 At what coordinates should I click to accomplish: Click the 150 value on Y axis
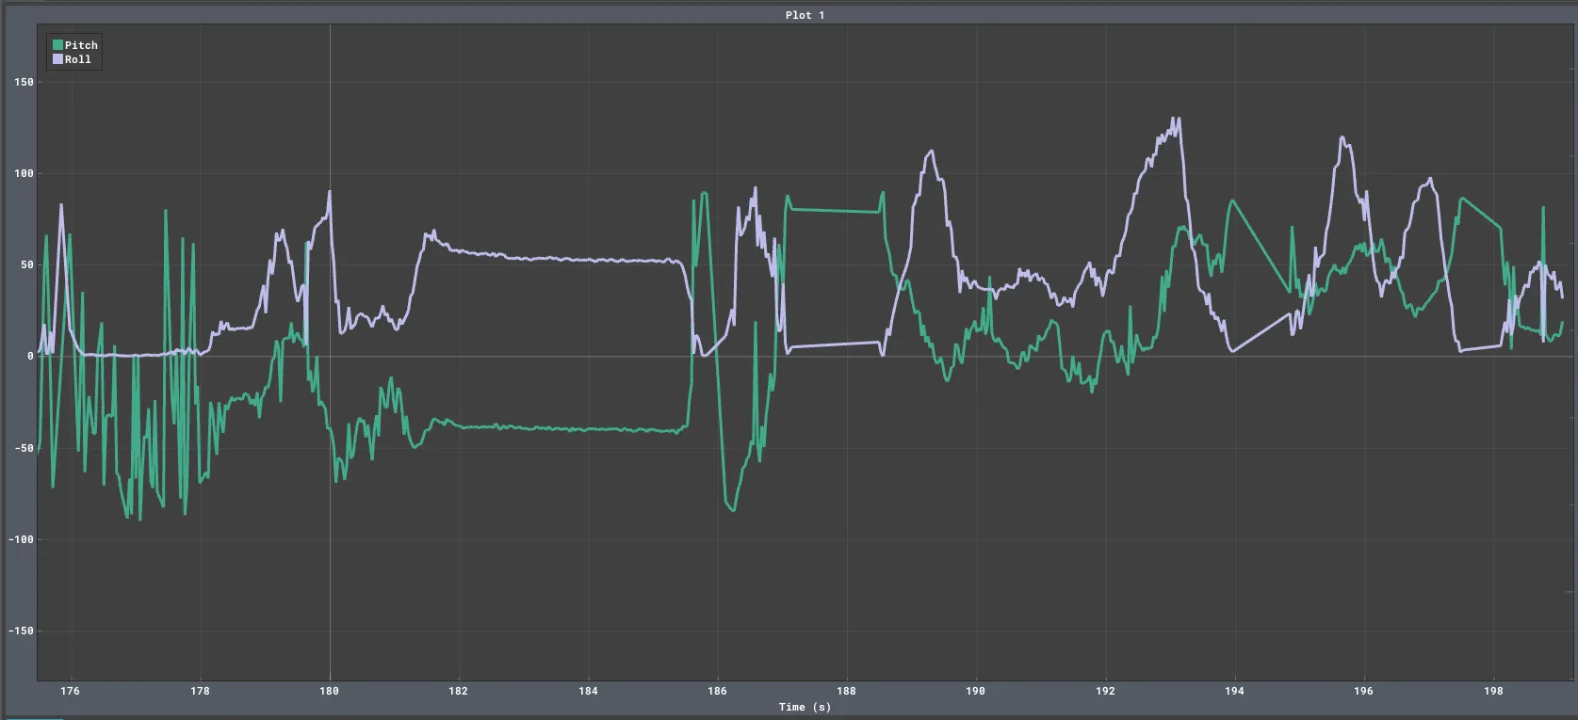tap(24, 82)
